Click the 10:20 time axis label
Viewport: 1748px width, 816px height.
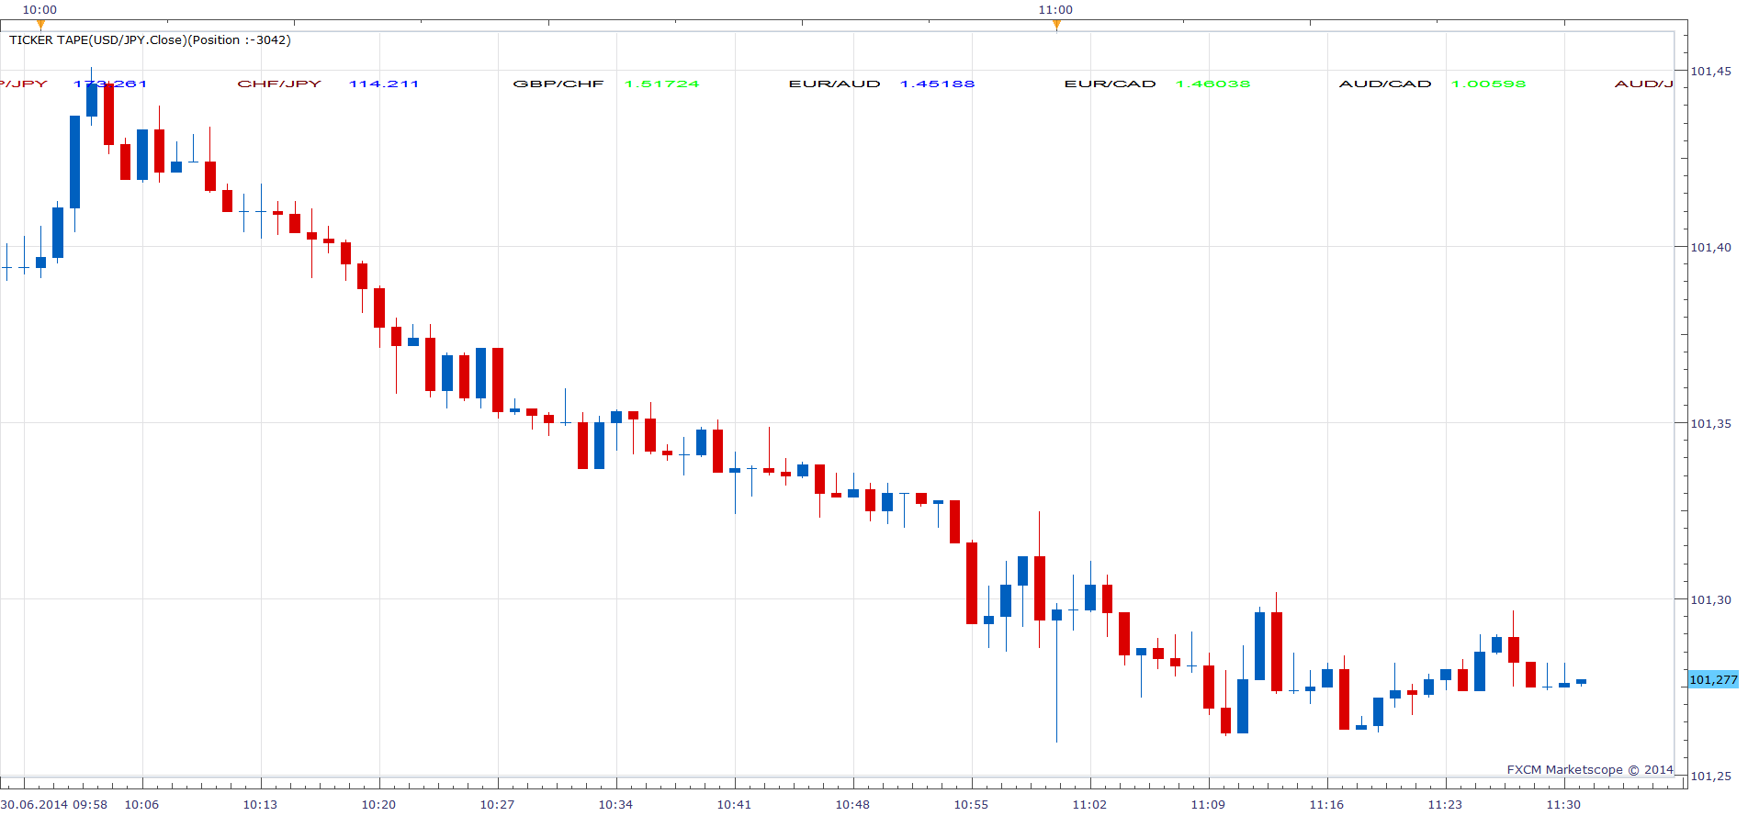[x=378, y=805]
